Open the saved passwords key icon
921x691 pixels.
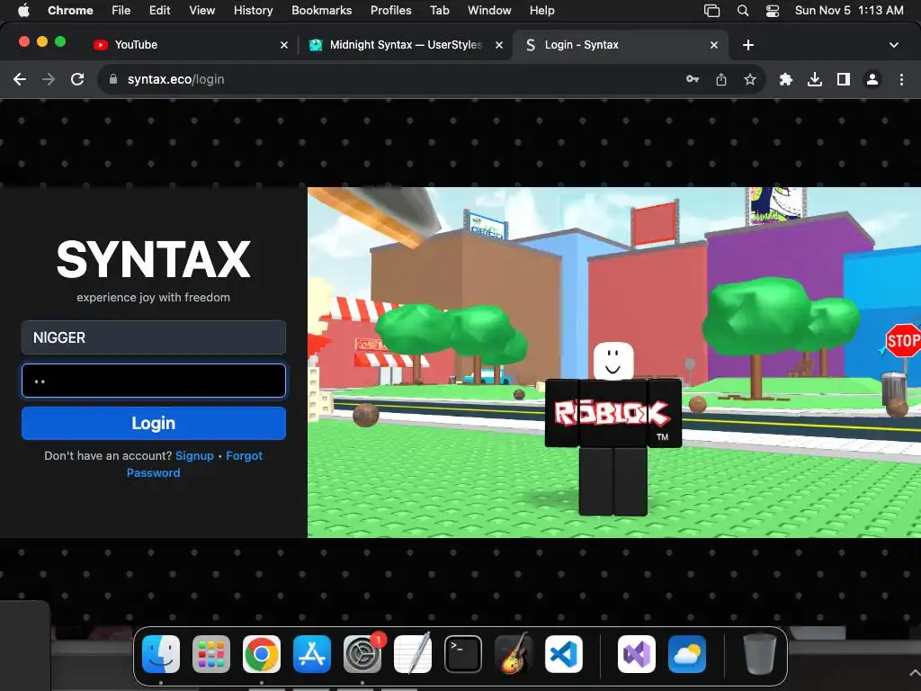(x=693, y=79)
